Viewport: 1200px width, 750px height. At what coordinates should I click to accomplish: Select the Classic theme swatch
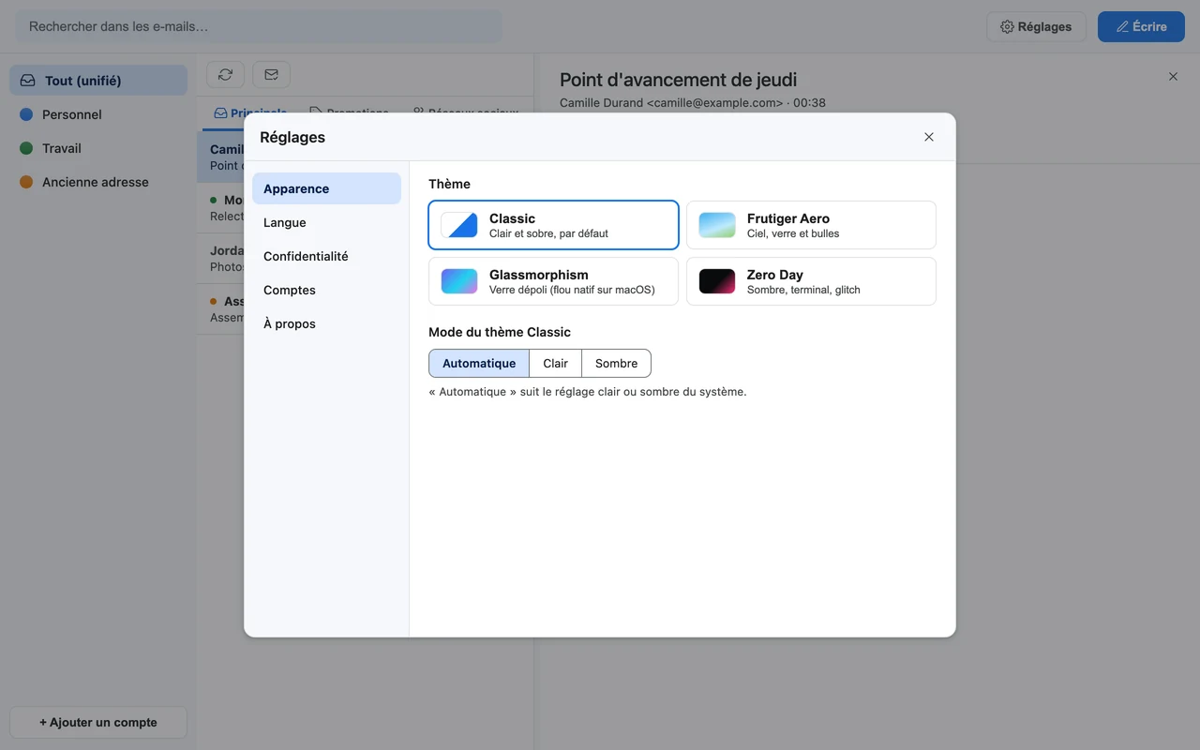(459, 225)
